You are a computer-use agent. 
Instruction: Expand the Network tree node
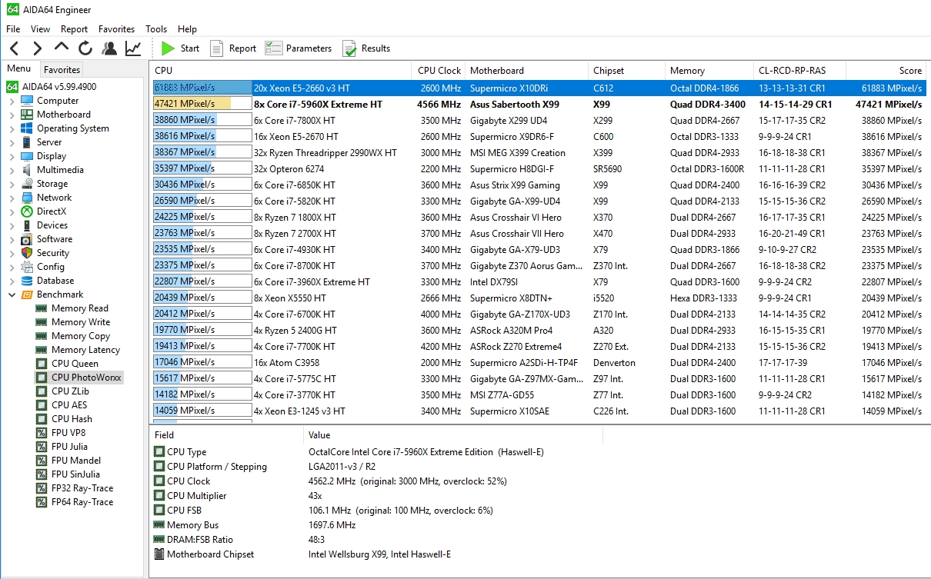click(x=12, y=198)
